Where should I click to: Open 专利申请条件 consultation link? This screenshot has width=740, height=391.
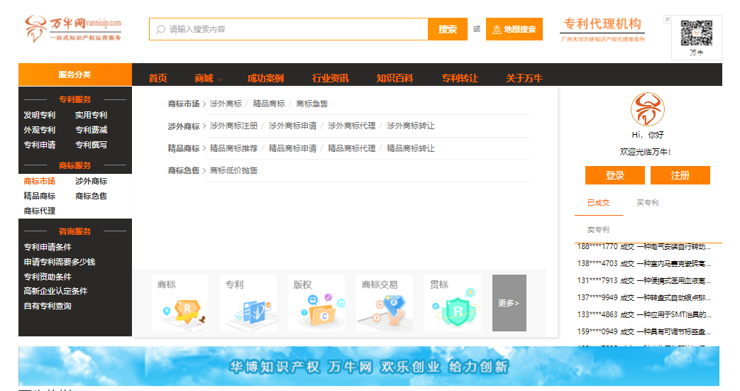pyautogui.click(x=48, y=247)
